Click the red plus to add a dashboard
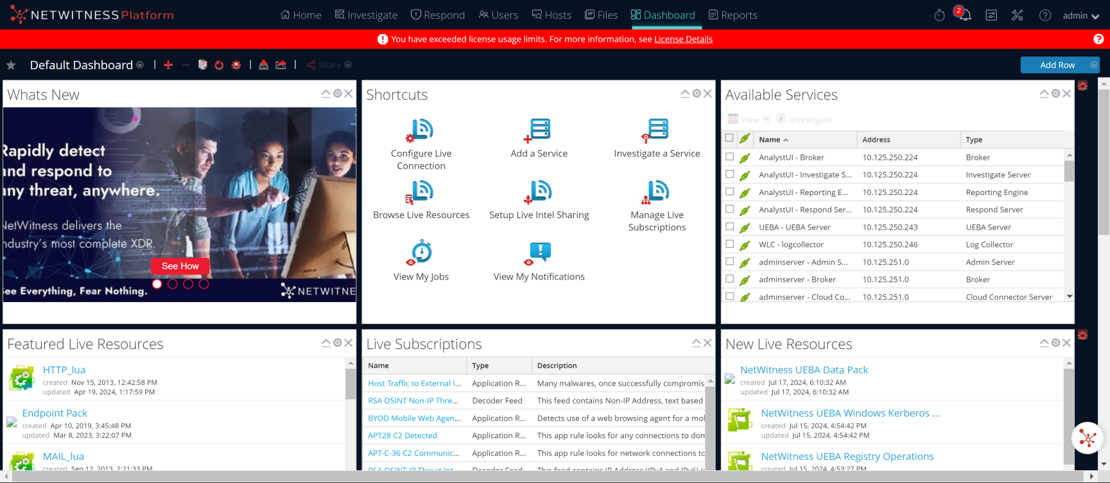The height and width of the screenshot is (483, 1110). (168, 65)
